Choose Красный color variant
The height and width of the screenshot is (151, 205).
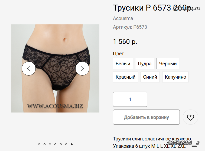pyautogui.click(x=125, y=77)
